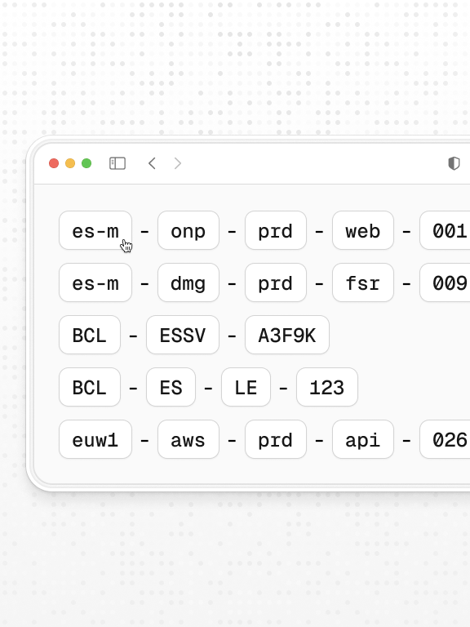Screen dimensions: 470x627
Task: Select the 009 number chip
Action: point(446,282)
